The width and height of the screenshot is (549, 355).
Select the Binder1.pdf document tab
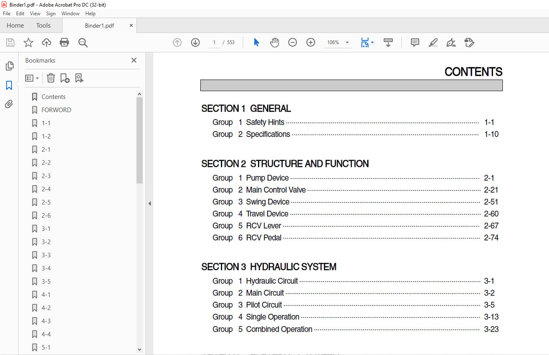(99, 26)
